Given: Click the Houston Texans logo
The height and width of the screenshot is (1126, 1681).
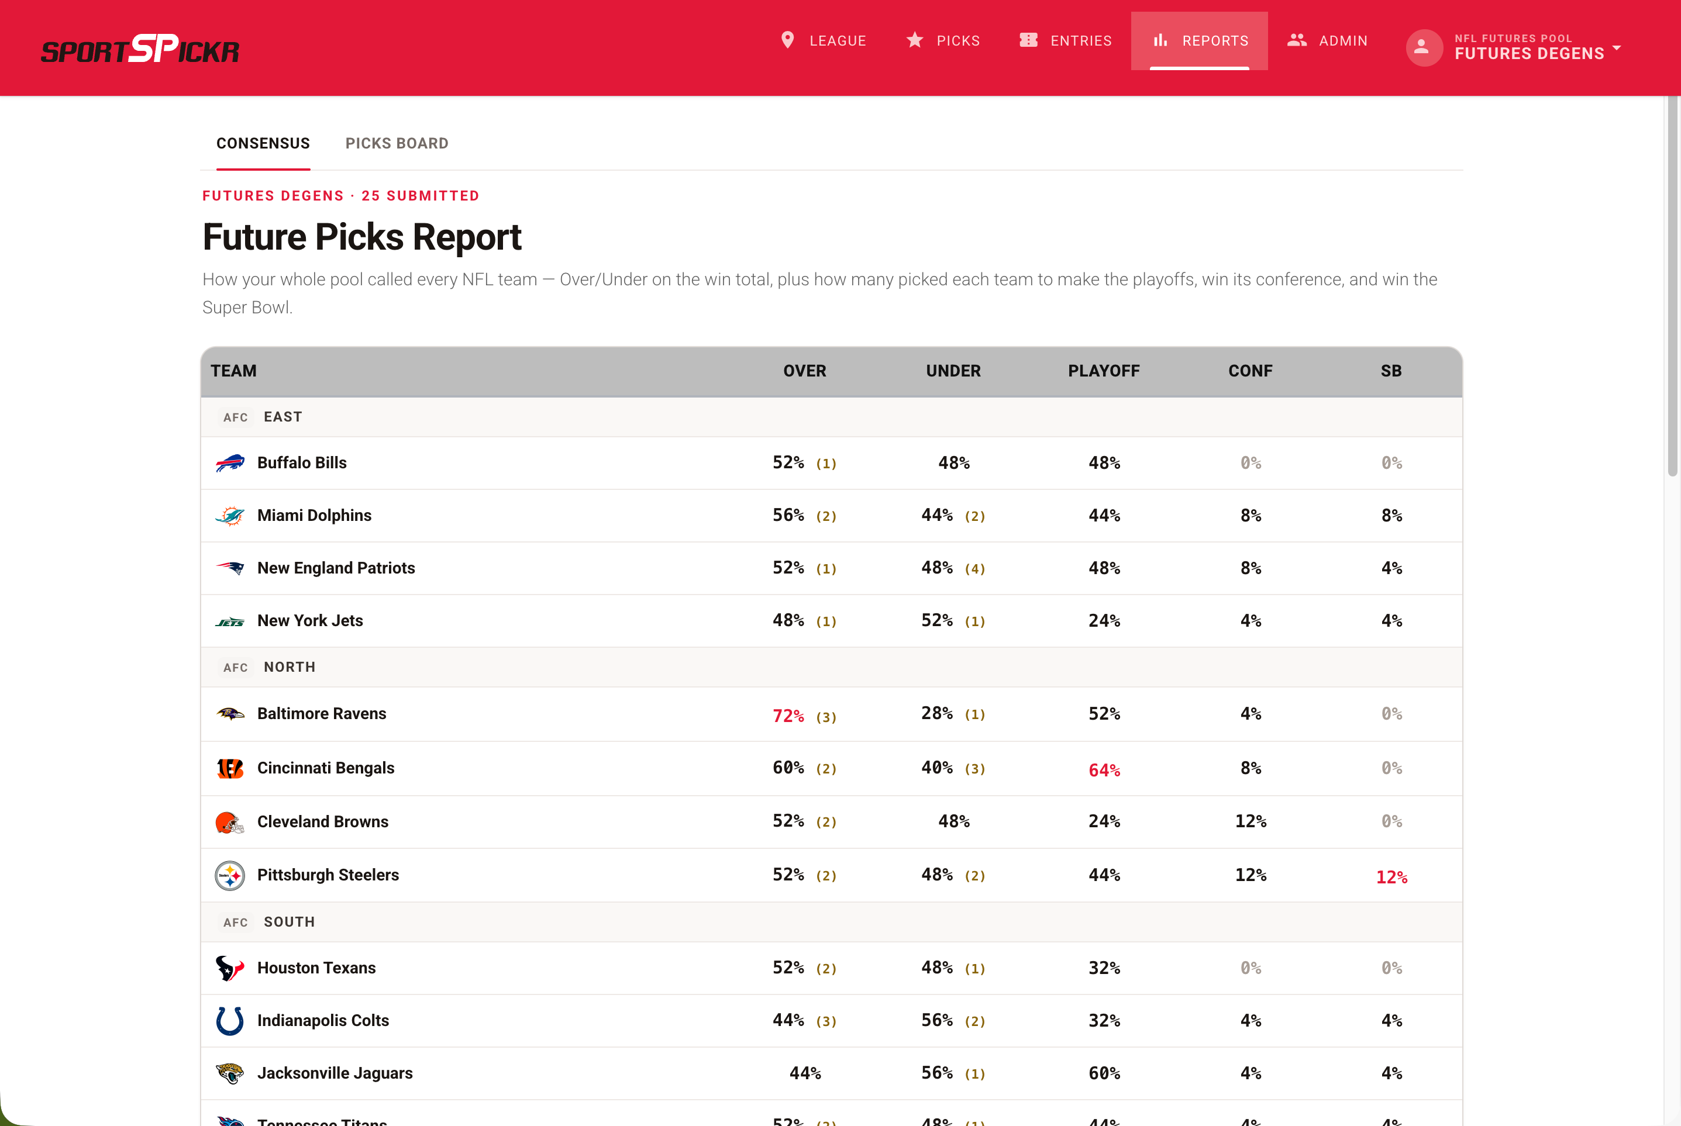Looking at the screenshot, I should point(230,968).
